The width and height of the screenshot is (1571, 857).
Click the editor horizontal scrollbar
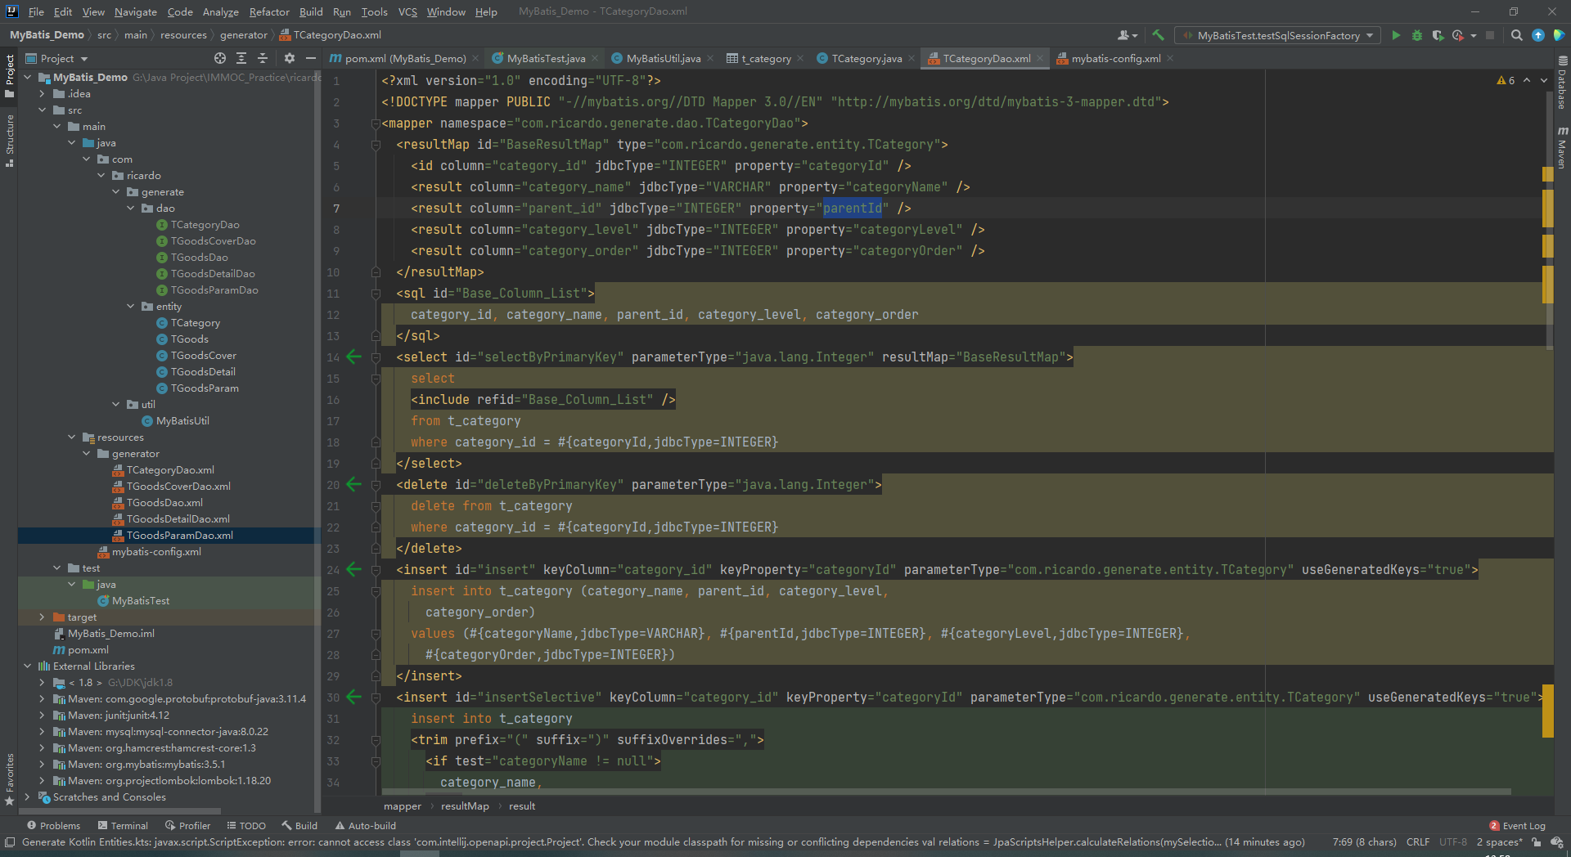coord(945,792)
